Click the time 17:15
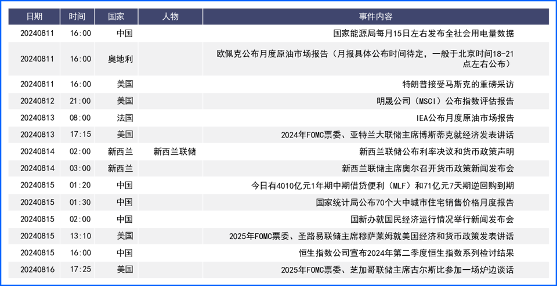Image resolution: width=557 pixels, height=286 pixels. [80, 135]
